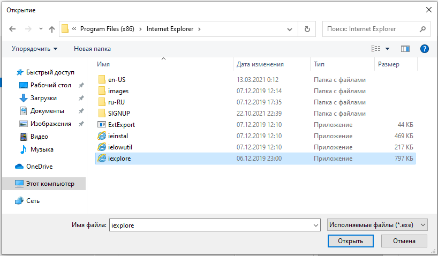The width and height of the screenshot is (438, 256).
Task: Open chevron after Program Files (x86)
Action: pos(140,29)
